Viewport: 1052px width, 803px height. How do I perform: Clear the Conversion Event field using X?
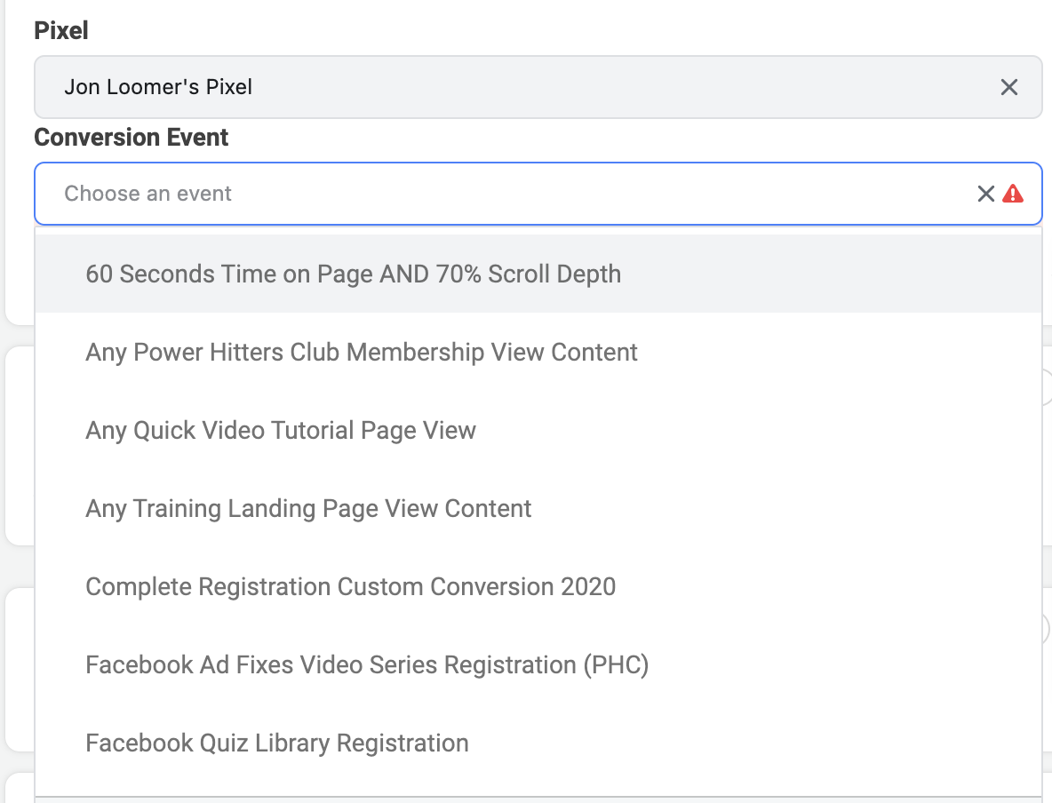click(985, 194)
